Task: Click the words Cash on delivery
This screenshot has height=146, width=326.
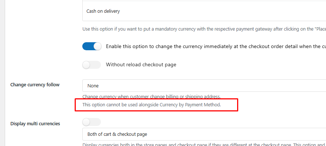Action: pos(103,11)
